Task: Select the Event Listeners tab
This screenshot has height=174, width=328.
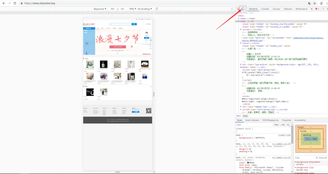Action: (x=252, y=120)
